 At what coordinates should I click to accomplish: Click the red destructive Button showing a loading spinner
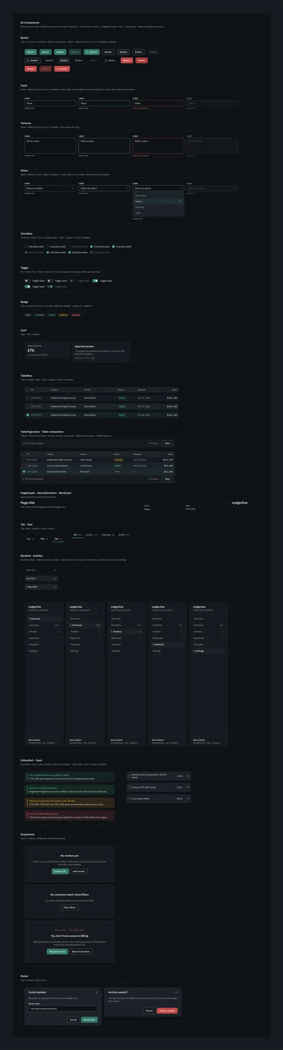click(x=62, y=68)
